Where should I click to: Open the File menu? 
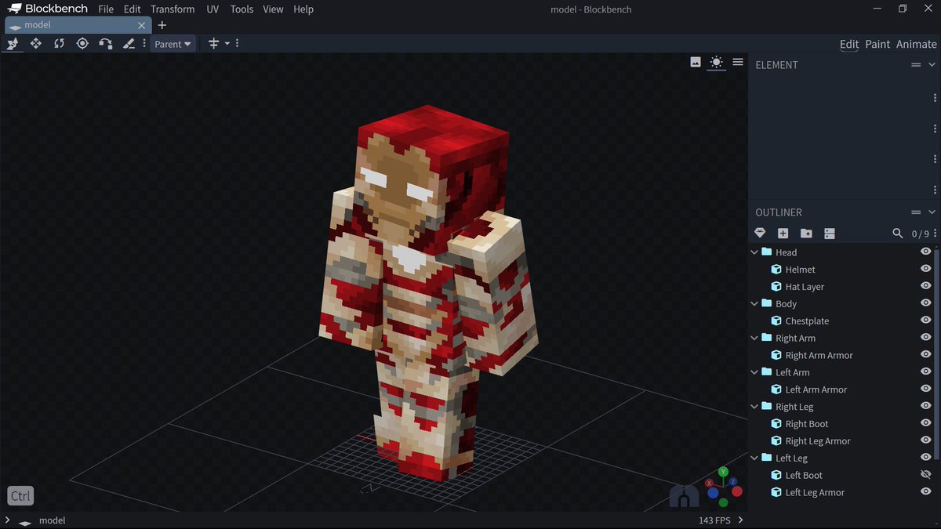106,9
